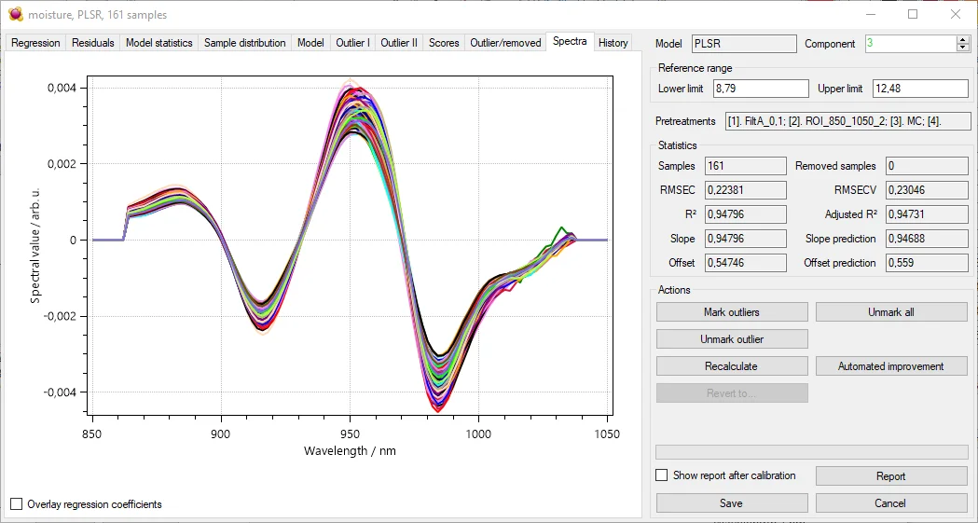This screenshot has width=978, height=523.
Task: Switch to the Regression tab
Action: 35,43
